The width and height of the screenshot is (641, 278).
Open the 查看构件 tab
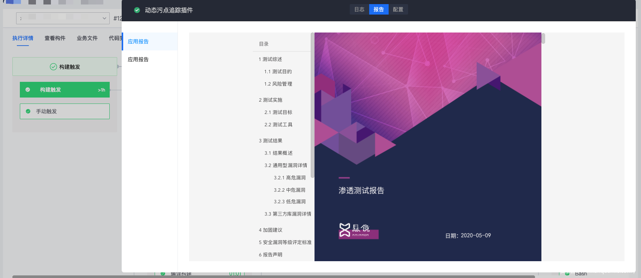coord(55,38)
